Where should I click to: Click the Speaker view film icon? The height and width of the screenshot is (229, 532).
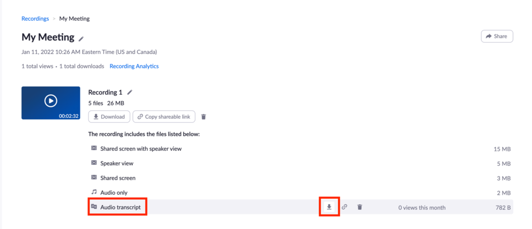tap(94, 163)
